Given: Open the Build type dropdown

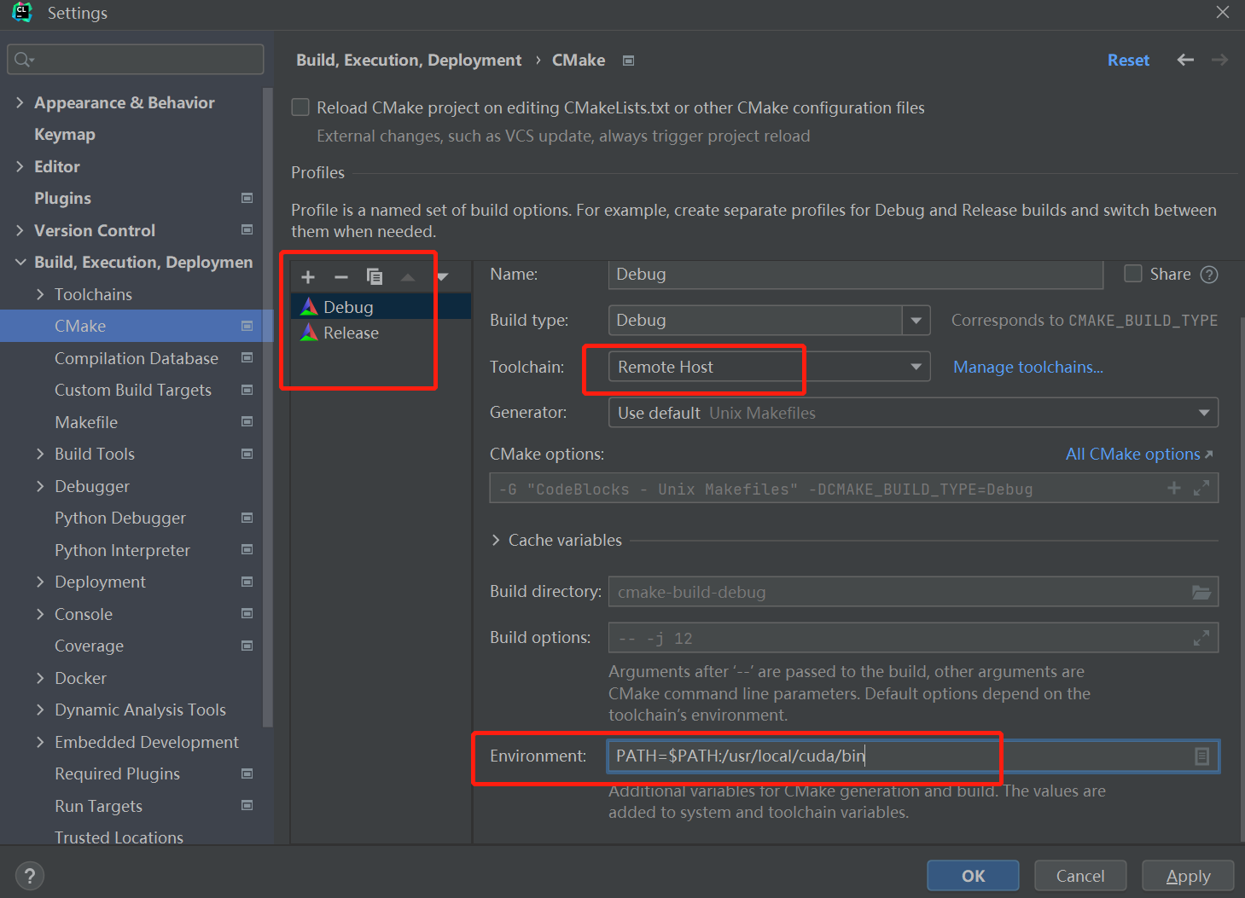Looking at the screenshot, I should point(916,321).
